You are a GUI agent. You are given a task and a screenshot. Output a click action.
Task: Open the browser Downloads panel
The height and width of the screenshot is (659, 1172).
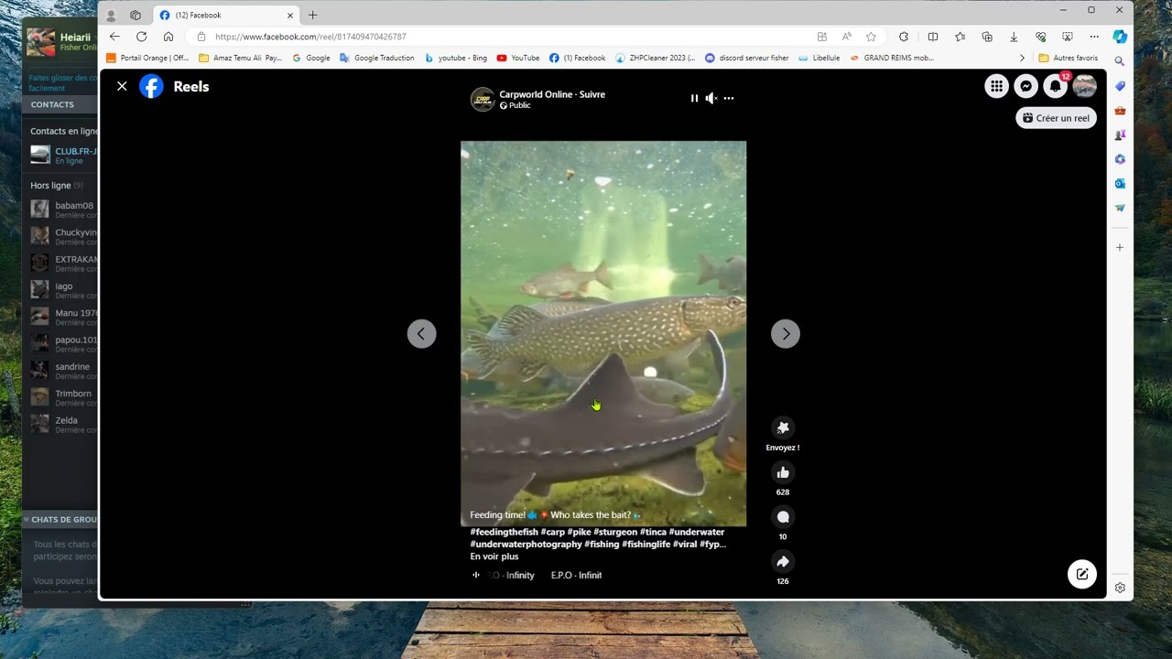pyautogui.click(x=1014, y=37)
